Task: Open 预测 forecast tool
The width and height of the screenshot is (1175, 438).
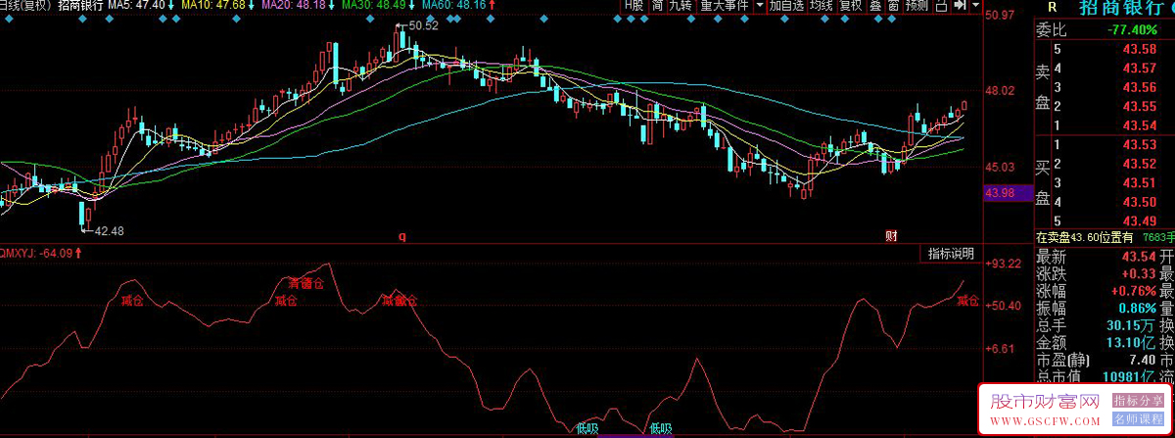Action: 916,6
